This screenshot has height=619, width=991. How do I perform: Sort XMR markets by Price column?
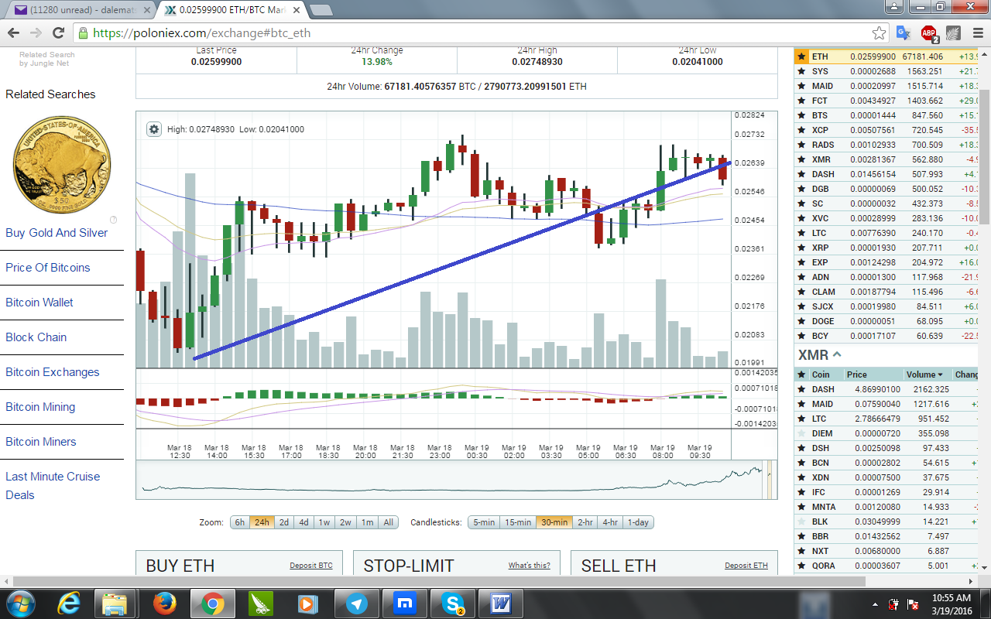coord(857,374)
